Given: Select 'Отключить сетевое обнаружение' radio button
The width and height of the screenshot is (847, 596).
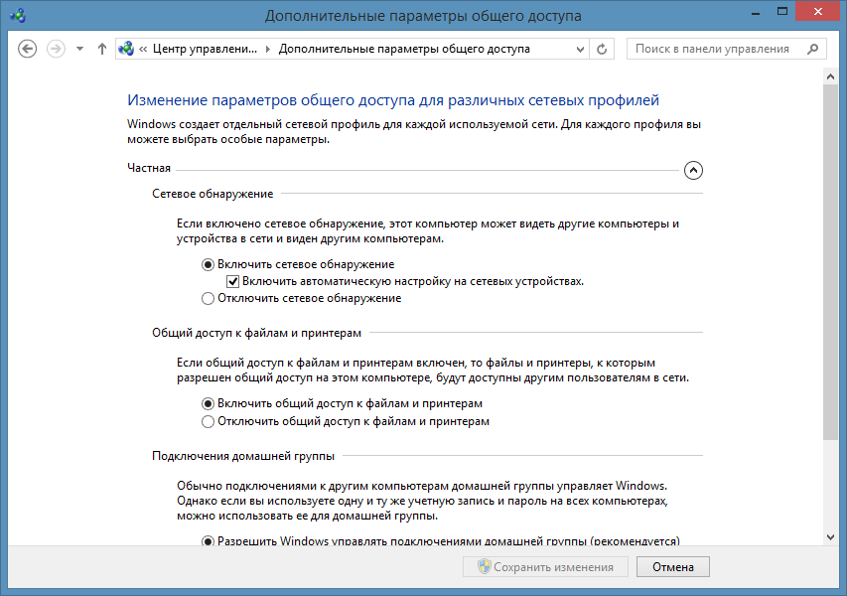Looking at the screenshot, I should tap(208, 299).
